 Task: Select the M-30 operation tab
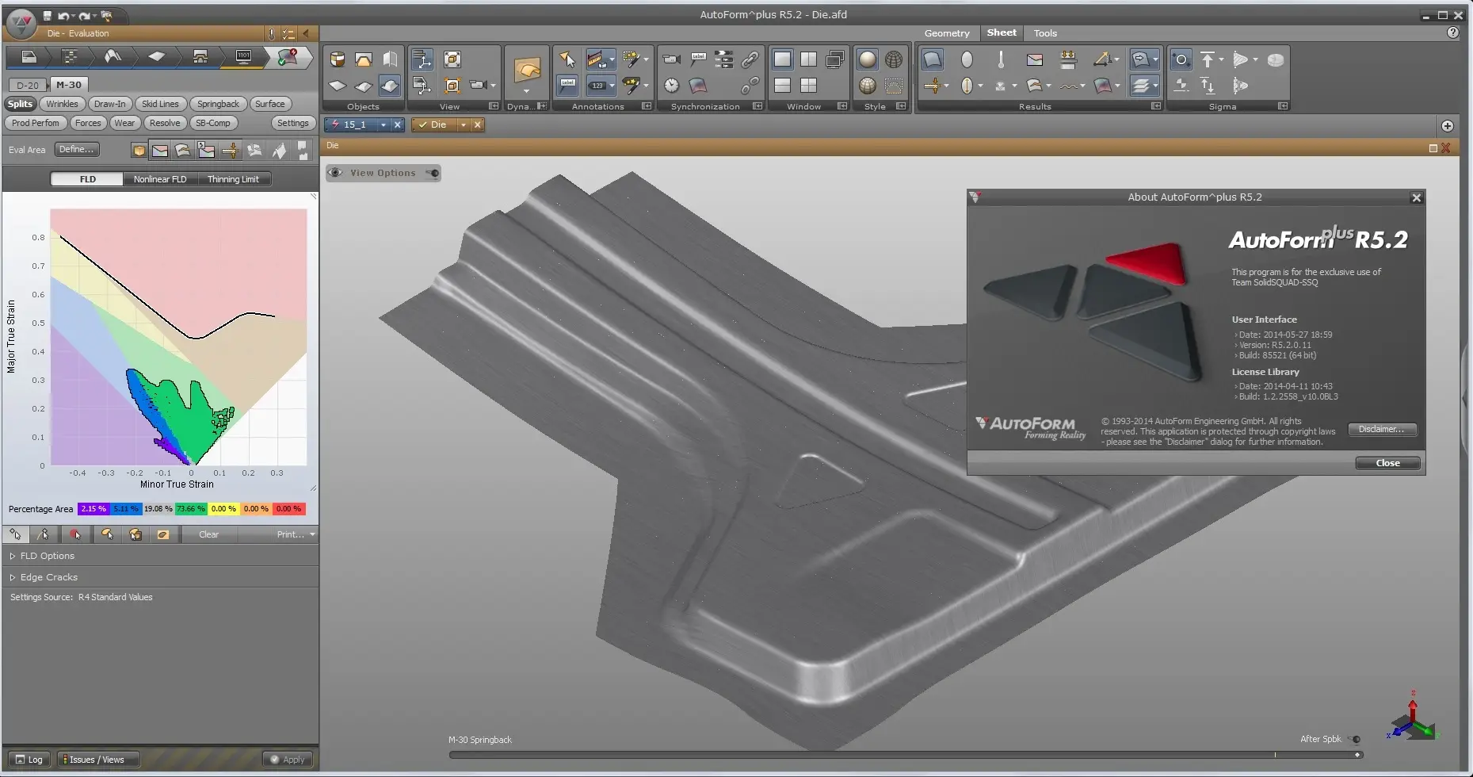click(x=69, y=85)
